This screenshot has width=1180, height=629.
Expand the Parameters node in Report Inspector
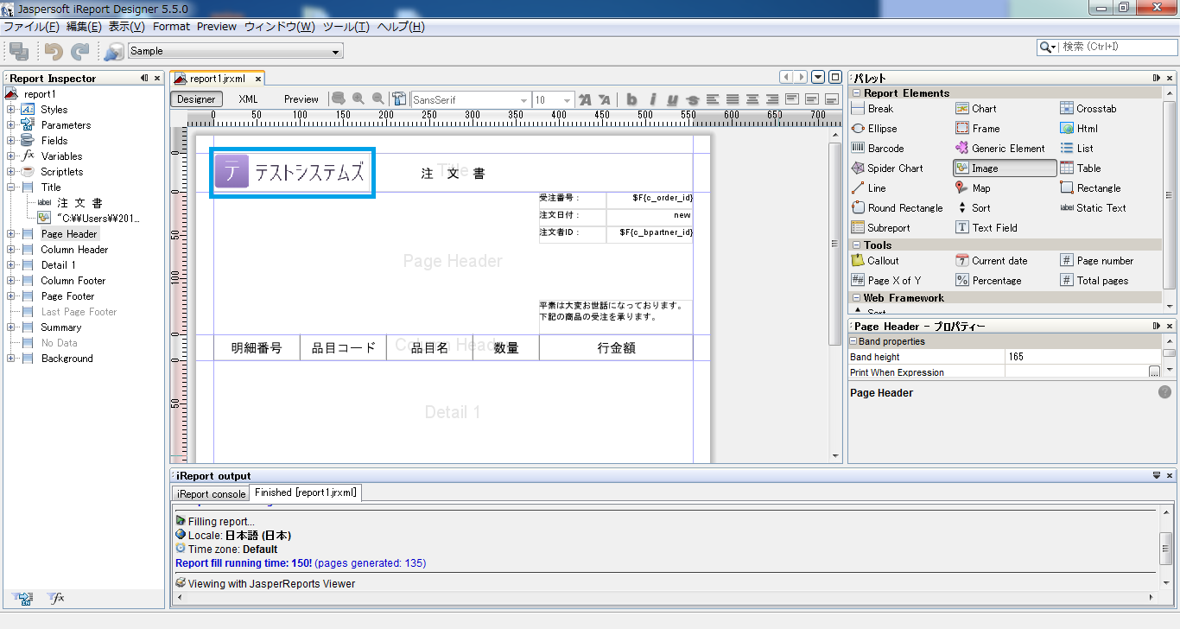tap(11, 125)
